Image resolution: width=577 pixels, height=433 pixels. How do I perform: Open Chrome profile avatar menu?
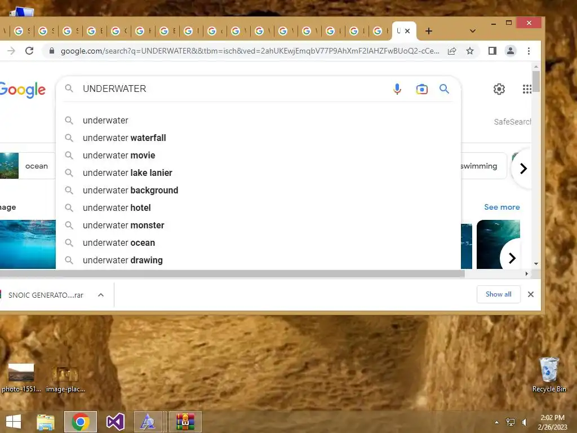pos(511,51)
